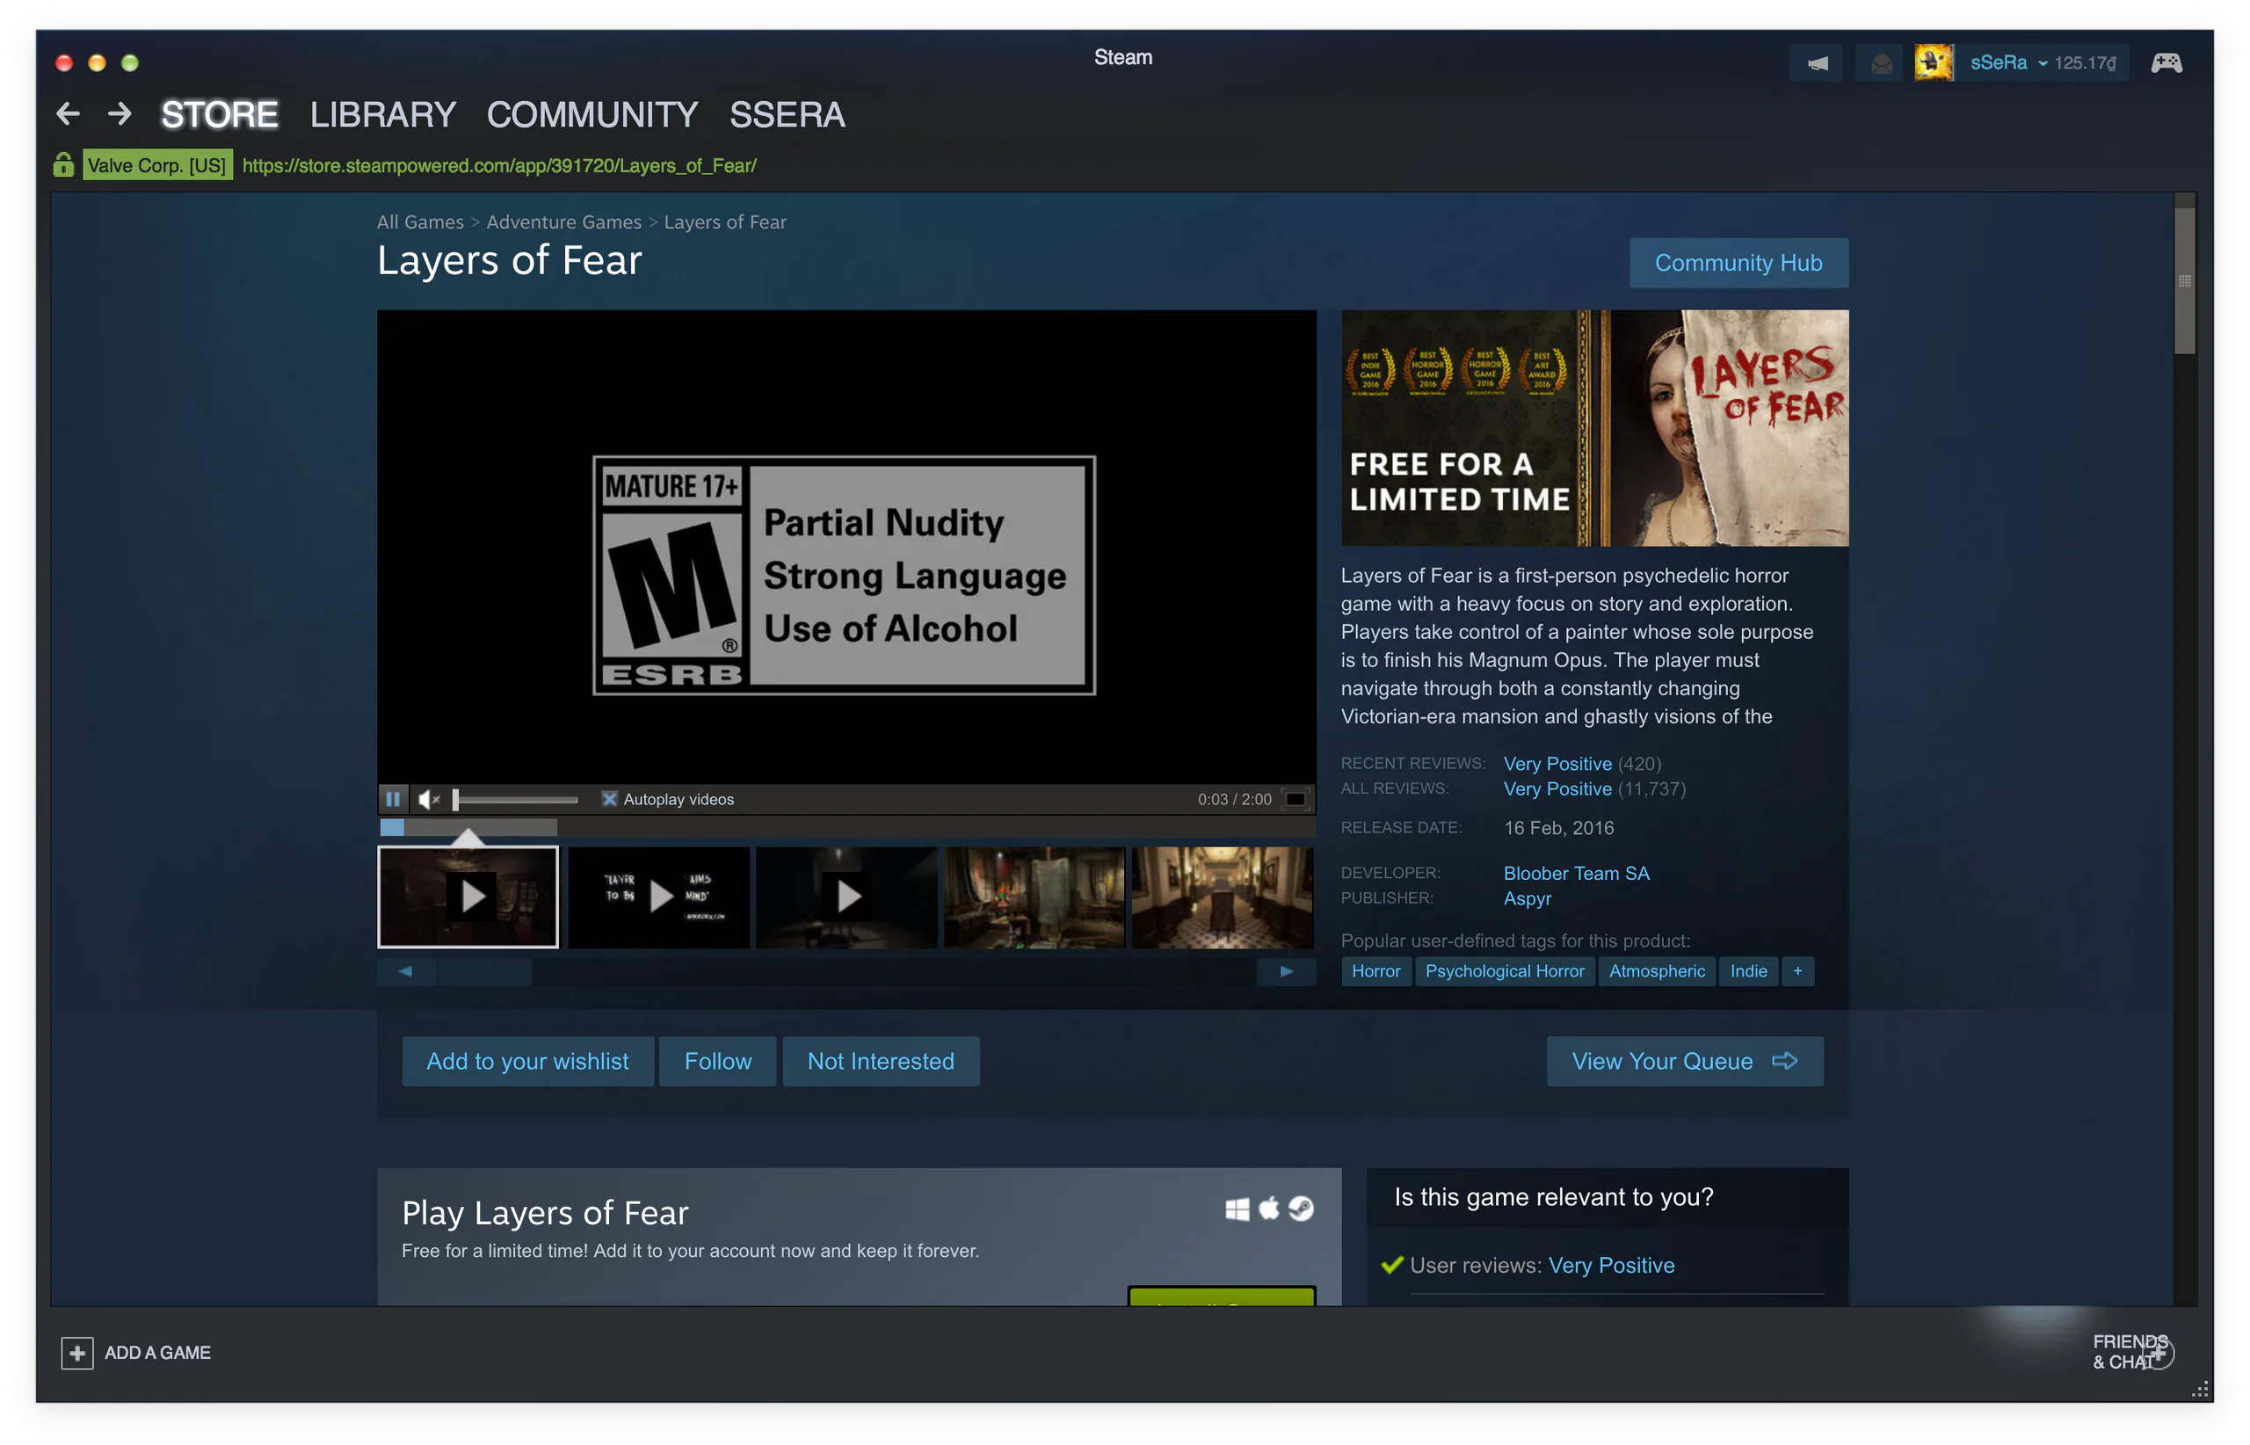Toggle Autoplay videos checkbox
Image resolution: width=2250 pixels, height=1445 pixels.
[x=610, y=800]
